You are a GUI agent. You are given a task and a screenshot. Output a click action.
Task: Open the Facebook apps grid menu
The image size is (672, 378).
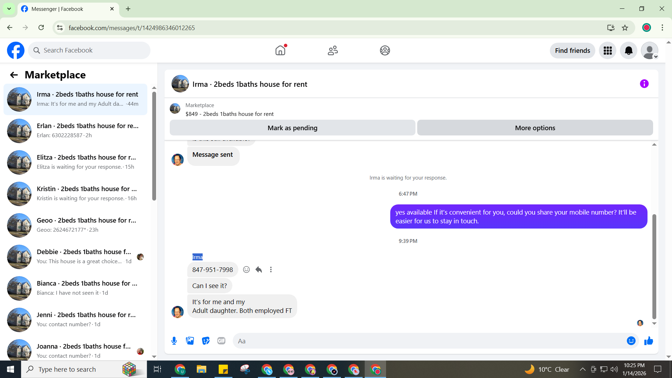[x=608, y=51]
